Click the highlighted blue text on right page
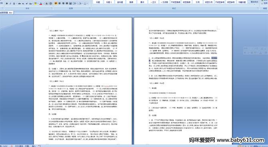This screenshot has height=147, width=268. pos(214,58)
